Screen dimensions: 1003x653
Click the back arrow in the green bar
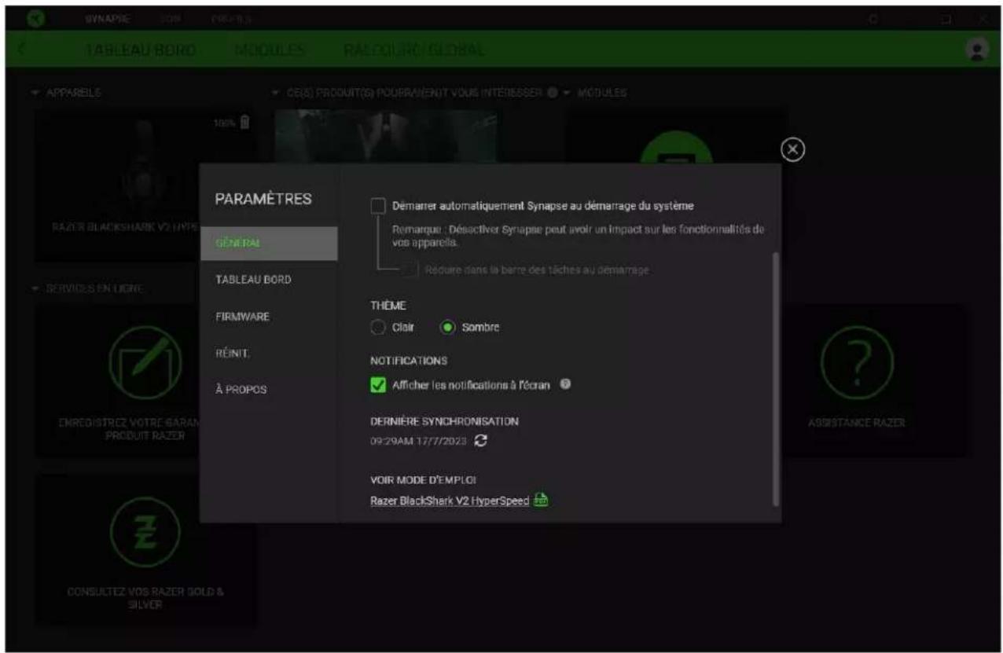21,49
